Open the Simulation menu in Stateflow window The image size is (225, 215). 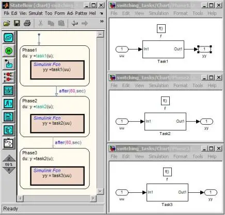[36, 13]
